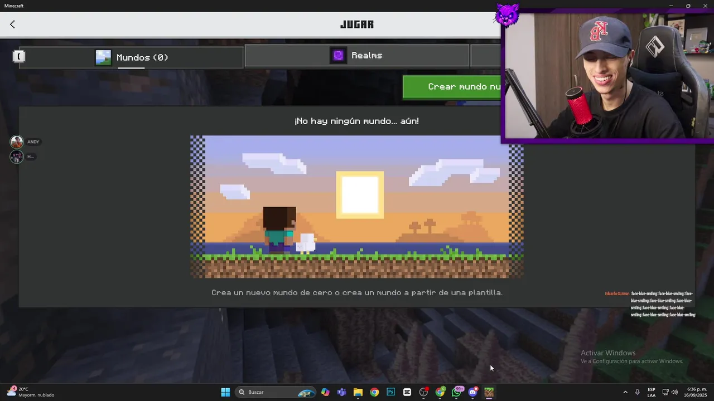The image size is (714, 401).
Task: Open WhatsApp with the 99+ badge
Action: click(457, 392)
